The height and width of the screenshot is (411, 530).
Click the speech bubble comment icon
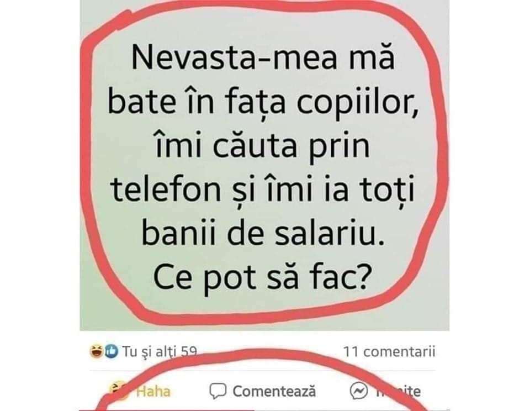(x=218, y=391)
